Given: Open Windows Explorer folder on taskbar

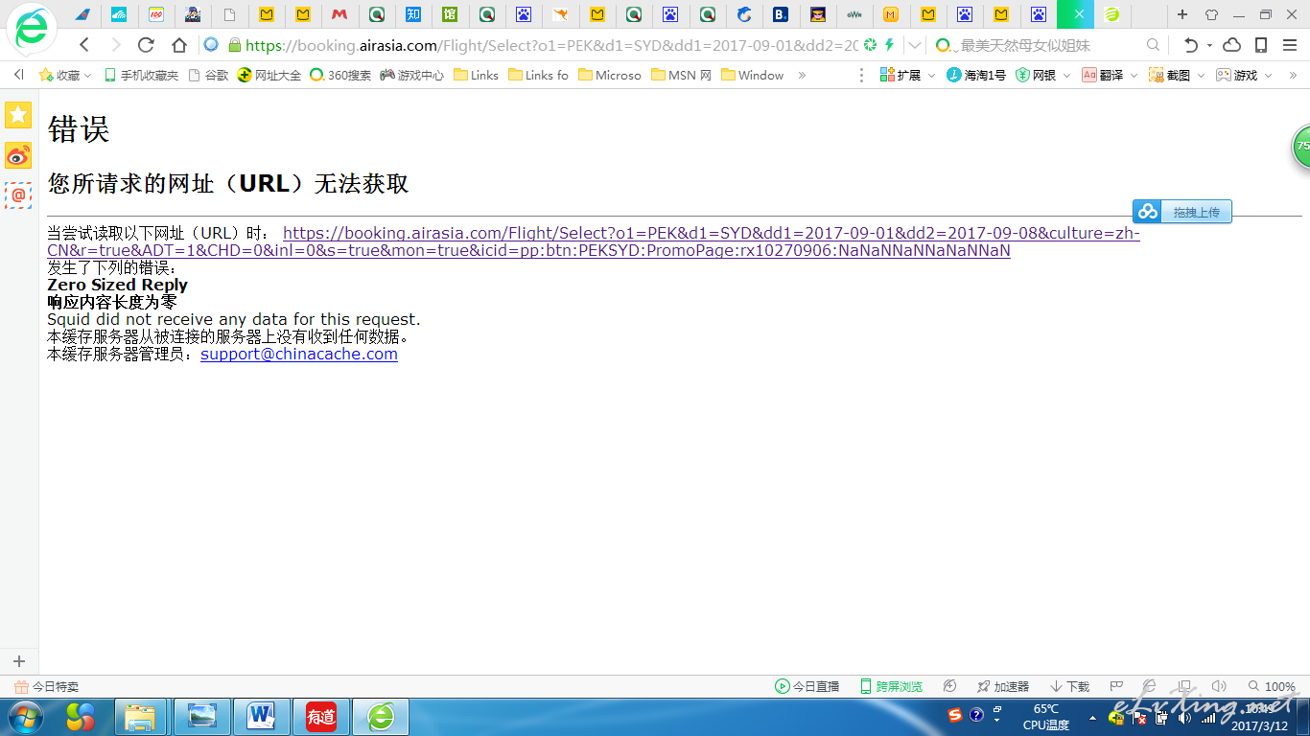Looking at the screenshot, I should coord(141,717).
